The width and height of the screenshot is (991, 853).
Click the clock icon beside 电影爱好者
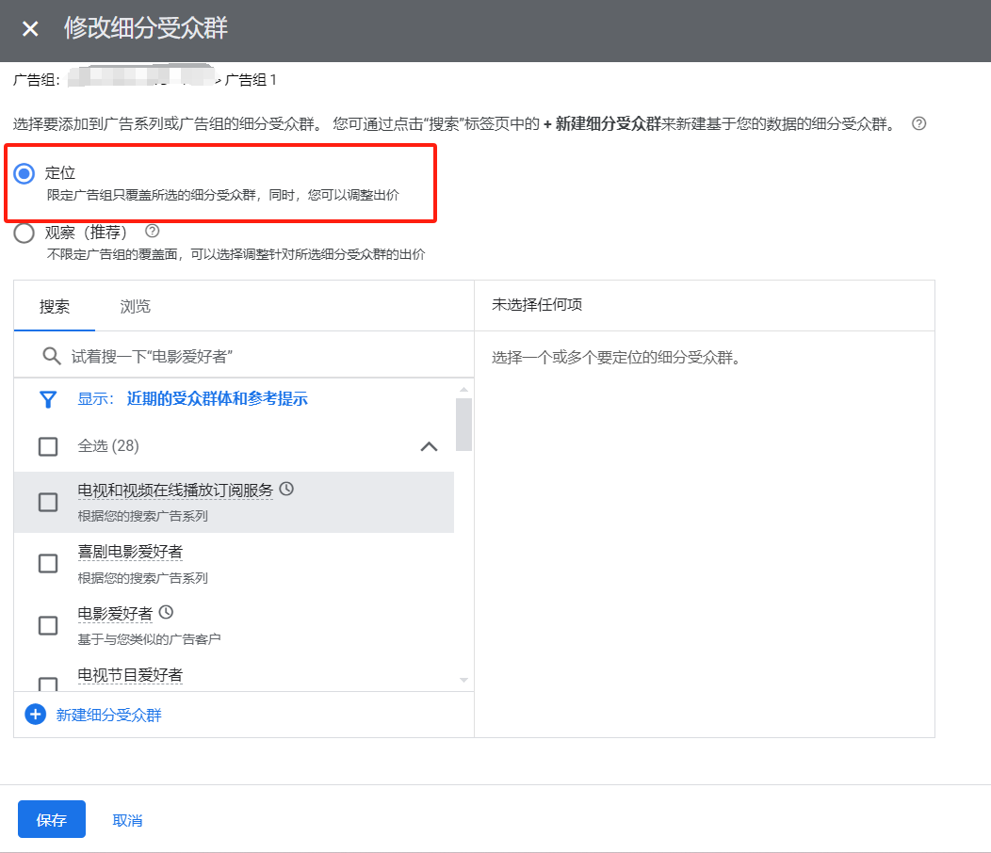click(166, 612)
